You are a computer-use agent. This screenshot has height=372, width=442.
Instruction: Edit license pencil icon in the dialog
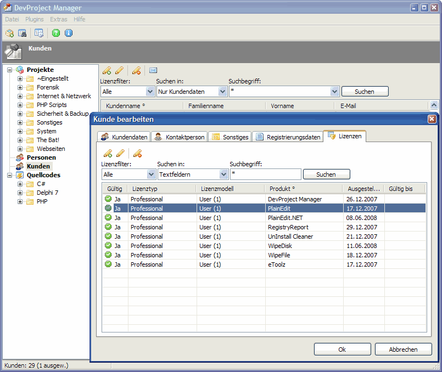[120, 154]
